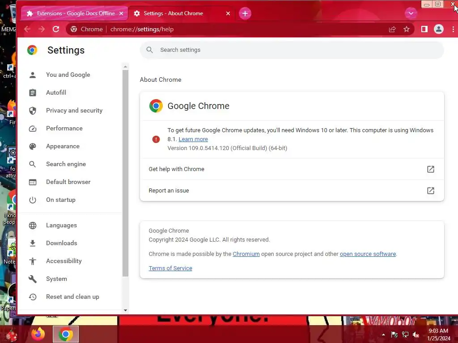
Task: Reload the page with the refresh icon
Action: tap(56, 29)
